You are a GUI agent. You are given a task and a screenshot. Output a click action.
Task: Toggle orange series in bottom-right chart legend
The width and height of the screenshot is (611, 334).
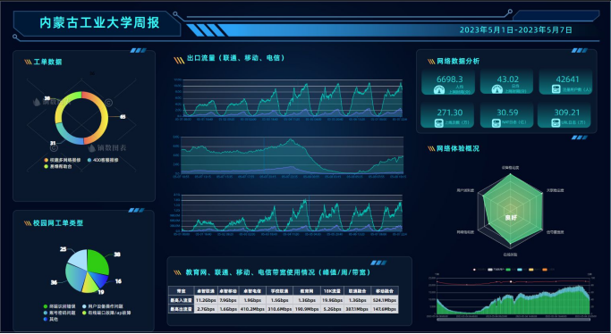(x=545, y=270)
